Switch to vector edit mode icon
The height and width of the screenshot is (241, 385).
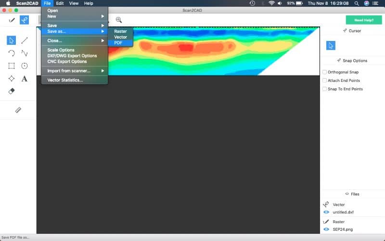pos(24,20)
